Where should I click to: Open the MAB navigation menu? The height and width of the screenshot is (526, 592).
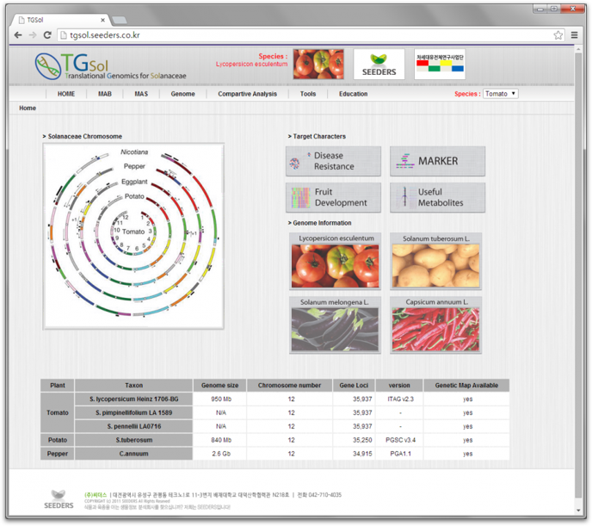pyautogui.click(x=105, y=94)
